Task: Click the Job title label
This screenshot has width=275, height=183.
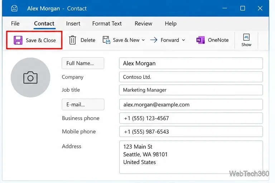Action: 71,90
